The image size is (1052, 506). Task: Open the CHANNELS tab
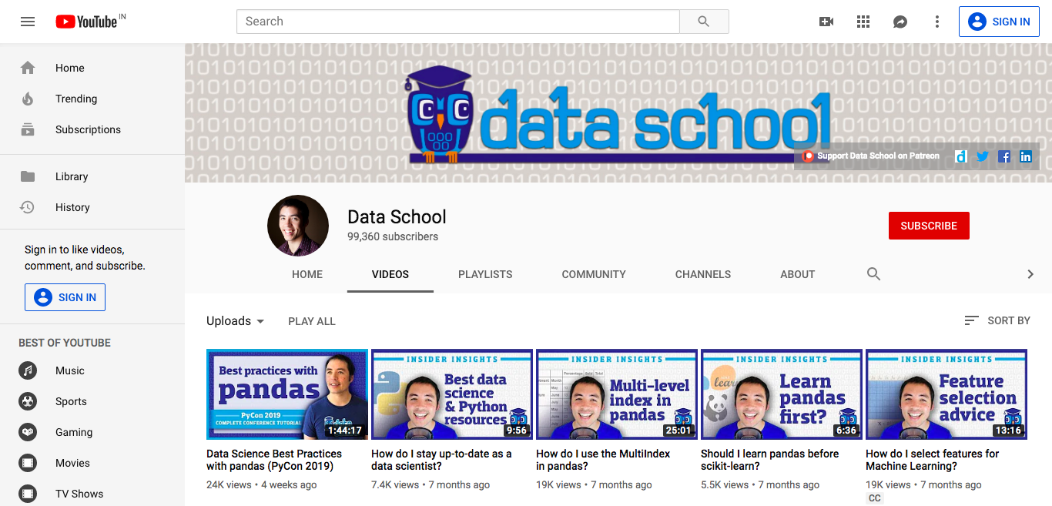point(703,274)
